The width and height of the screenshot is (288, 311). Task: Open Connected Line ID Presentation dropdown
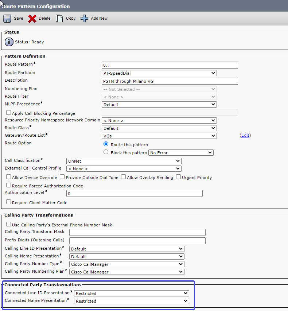[x=131, y=293]
